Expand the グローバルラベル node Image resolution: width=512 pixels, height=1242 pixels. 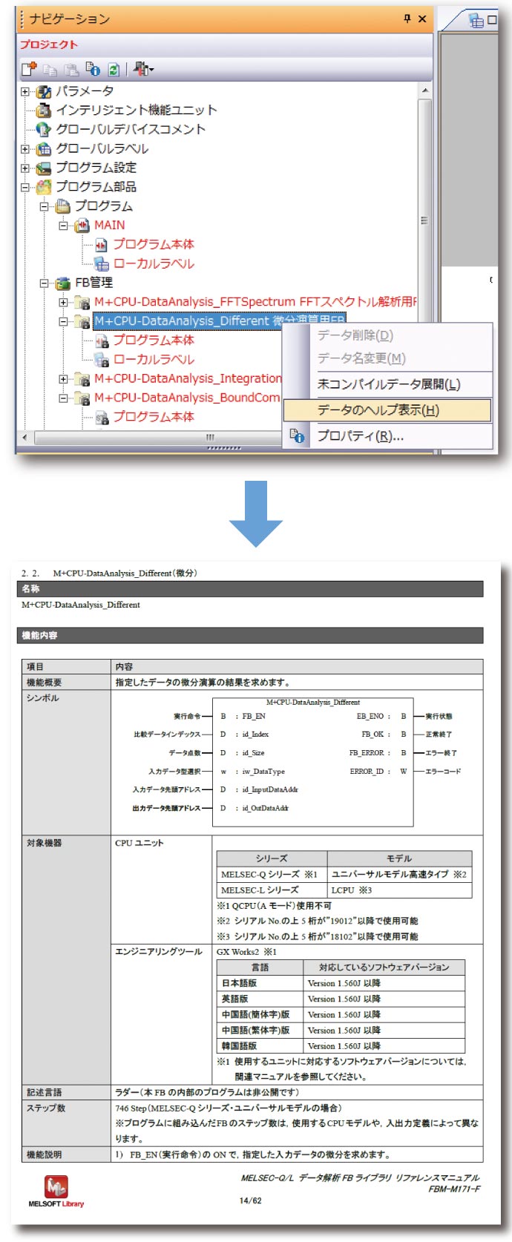25,149
